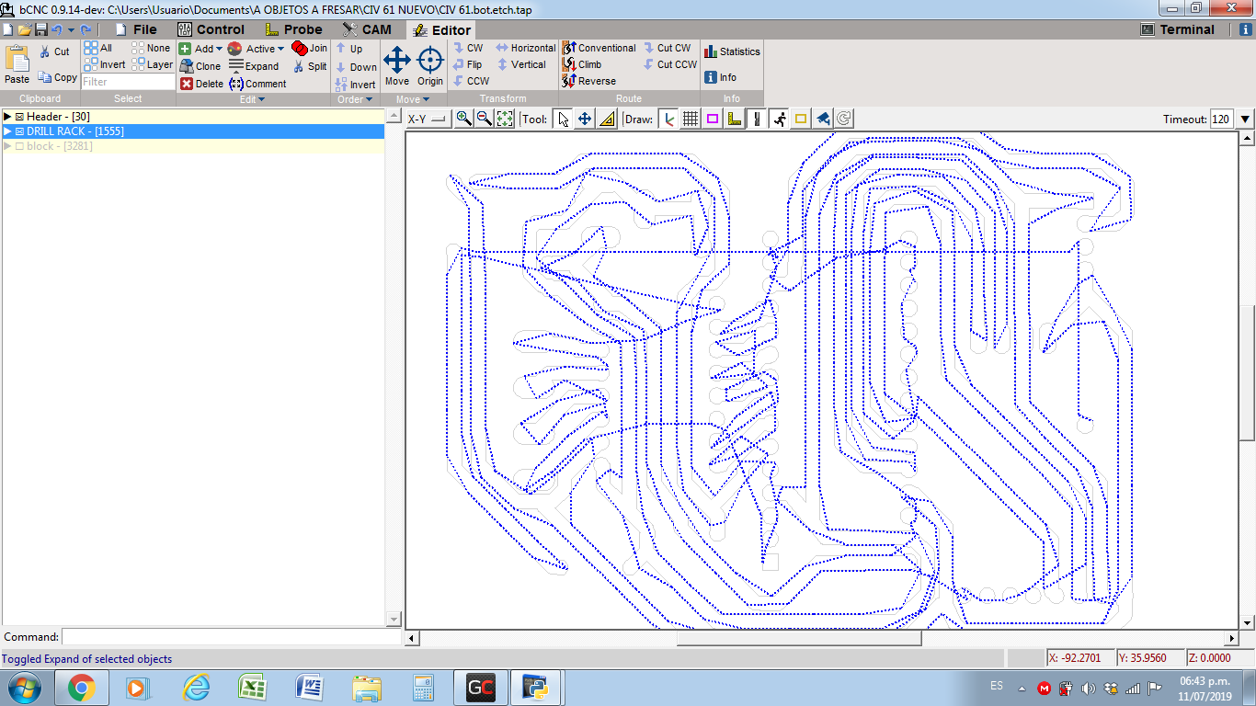The width and height of the screenshot is (1256, 706).
Task: Click the Terminal button
Action: point(1177,29)
